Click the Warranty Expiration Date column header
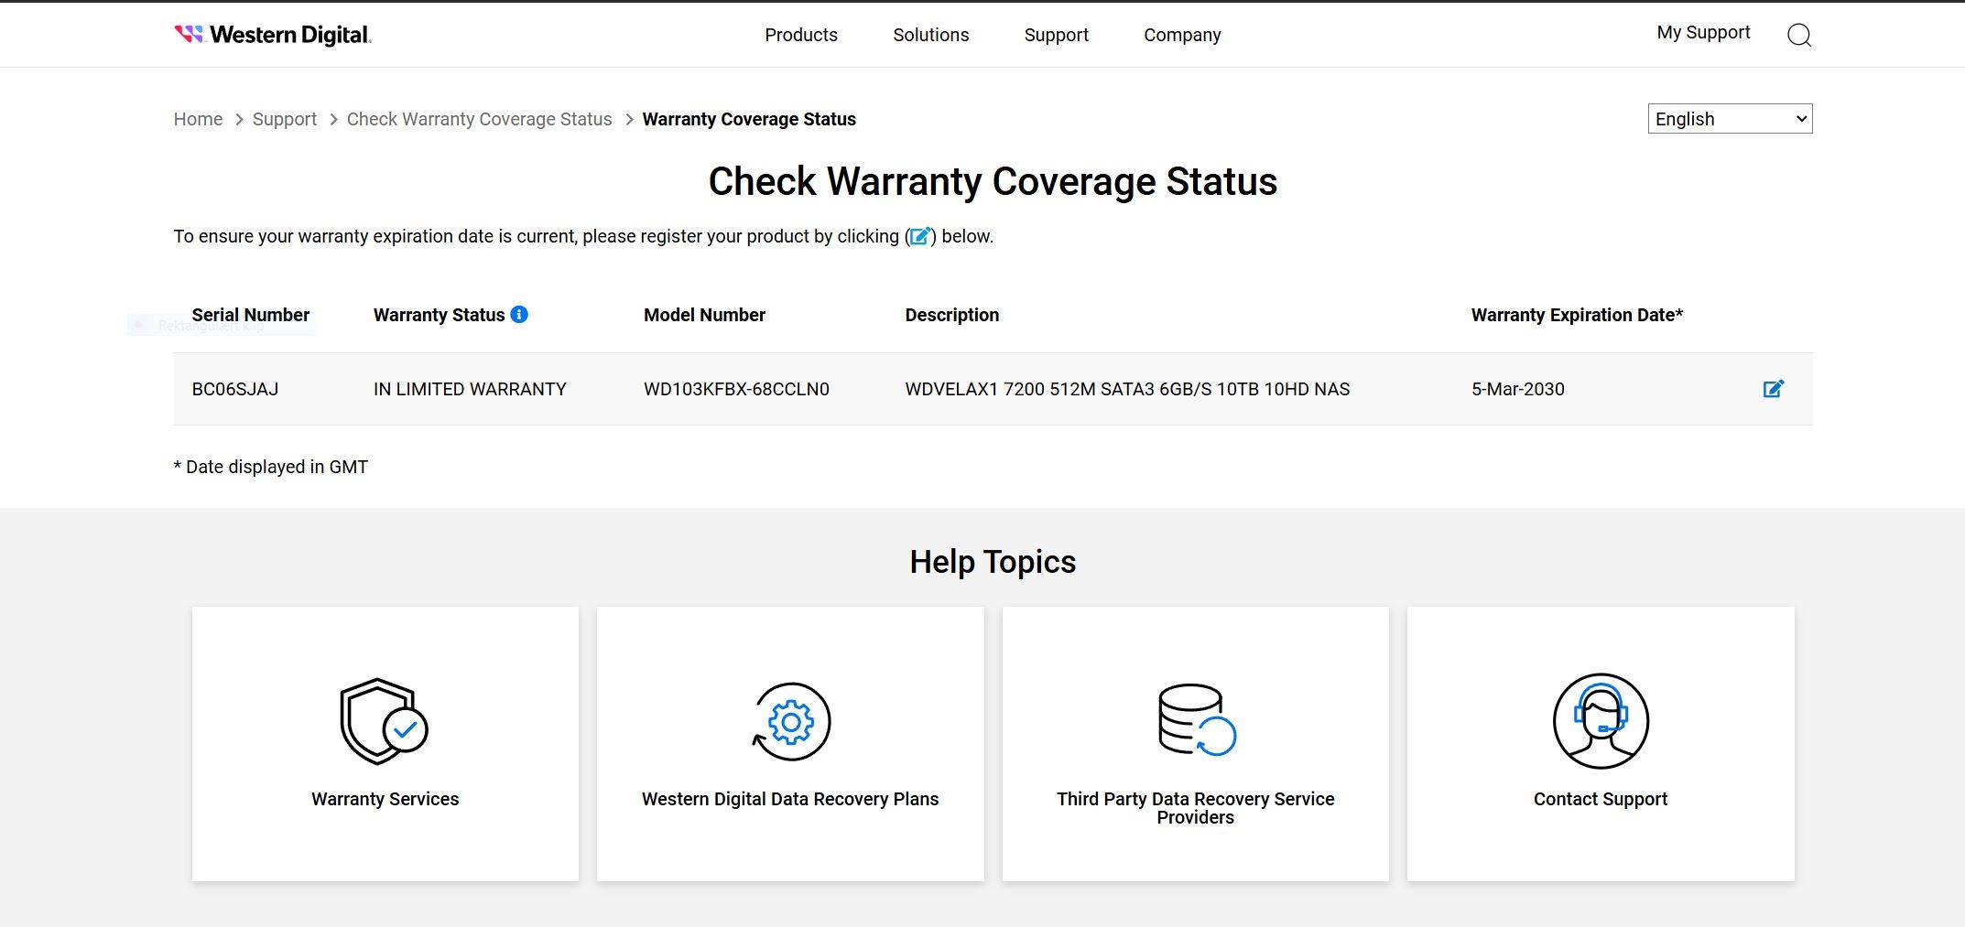The height and width of the screenshot is (927, 1965). [x=1577, y=315]
